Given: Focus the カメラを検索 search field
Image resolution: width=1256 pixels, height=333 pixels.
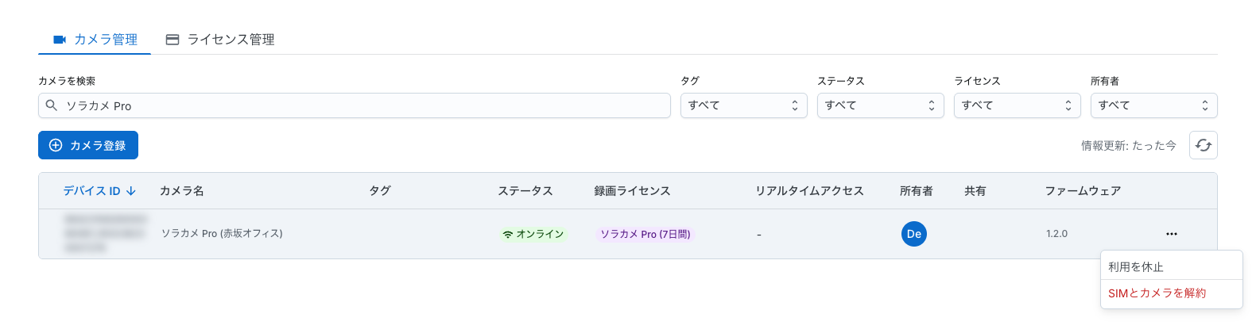Looking at the screenshot, I should click(x=355, y=105).
